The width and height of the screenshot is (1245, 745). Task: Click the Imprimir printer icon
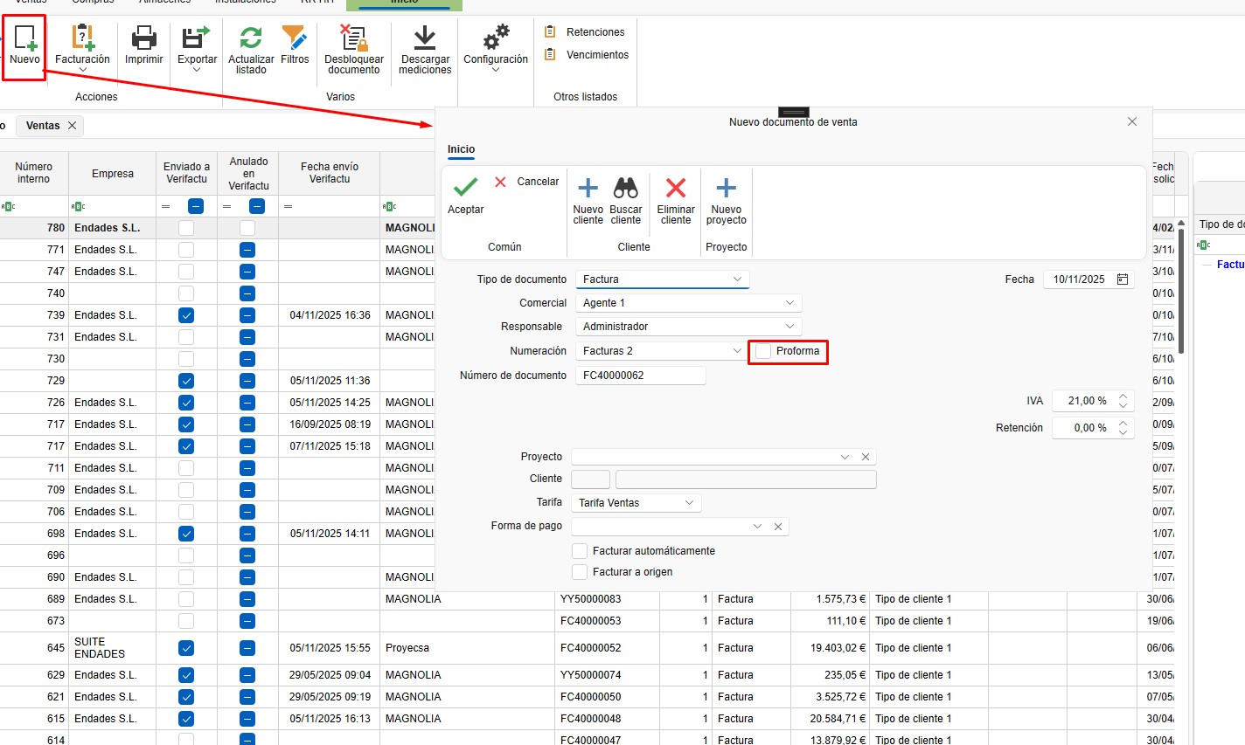point(143,38)
